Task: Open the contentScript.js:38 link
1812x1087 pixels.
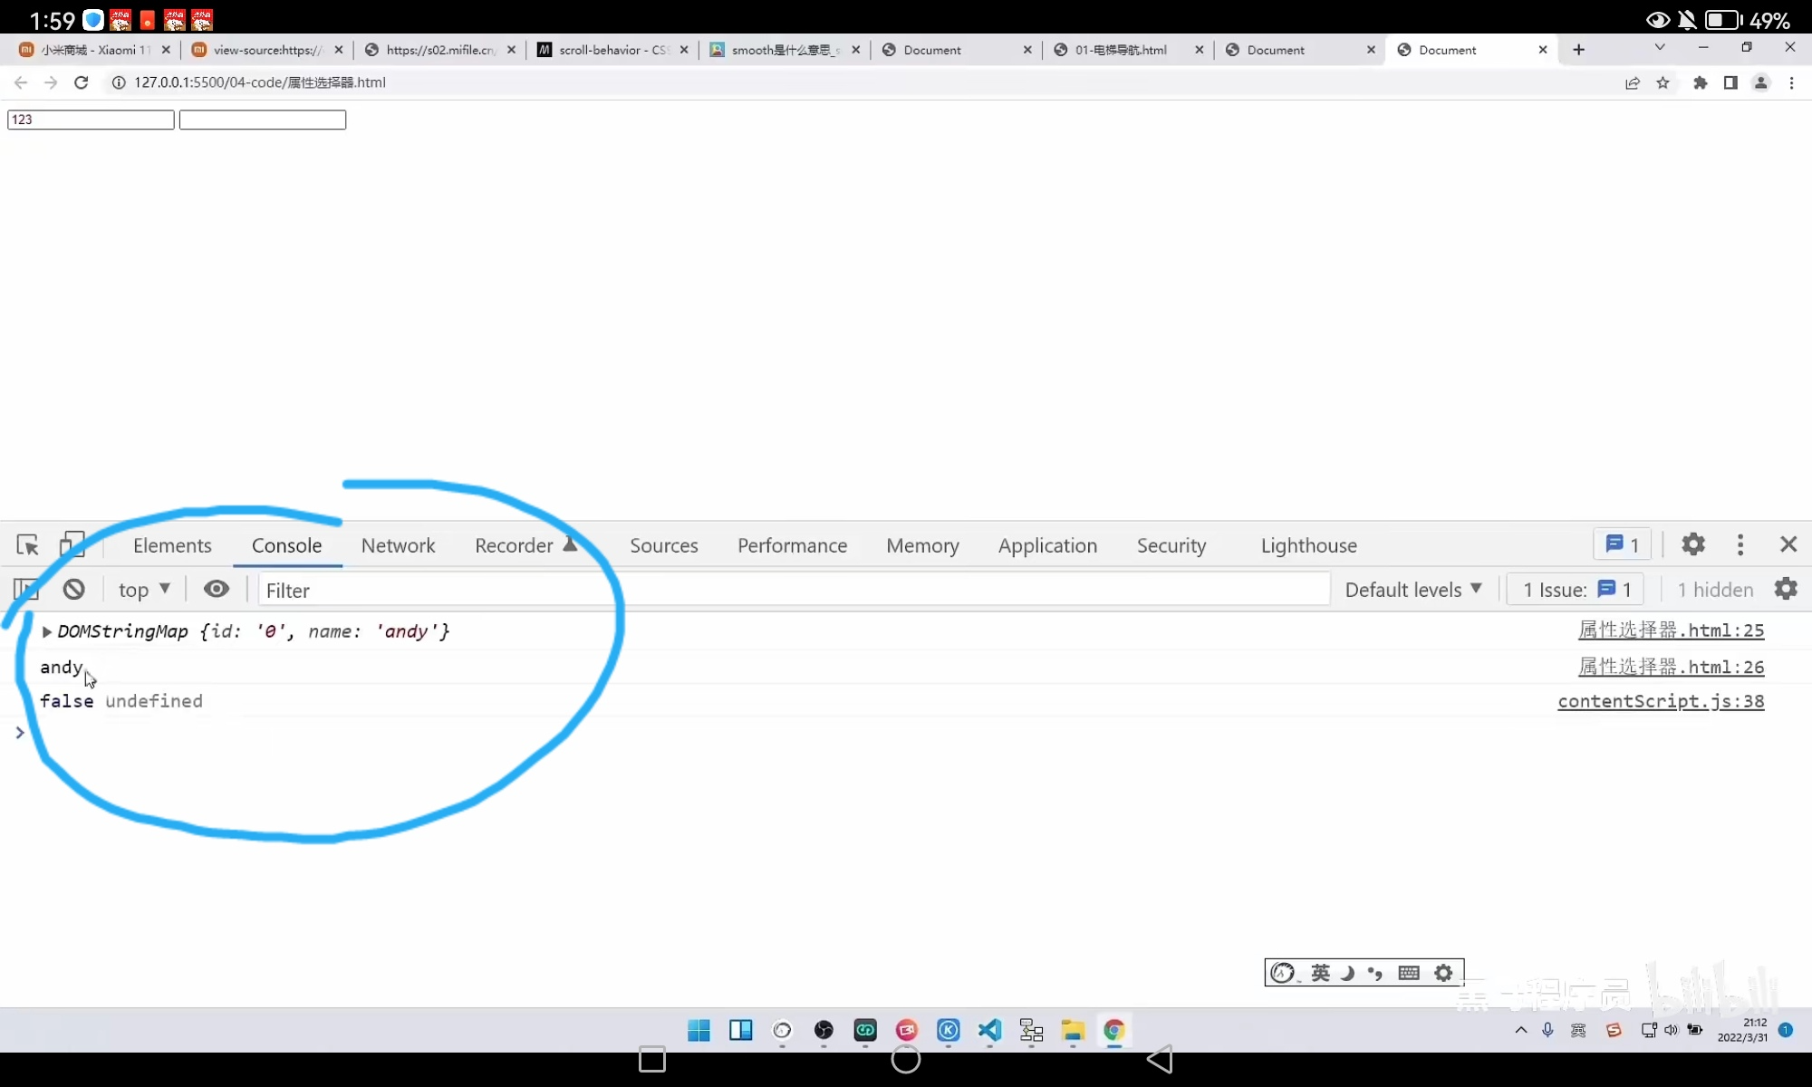Action: [x=1662, y=701]
